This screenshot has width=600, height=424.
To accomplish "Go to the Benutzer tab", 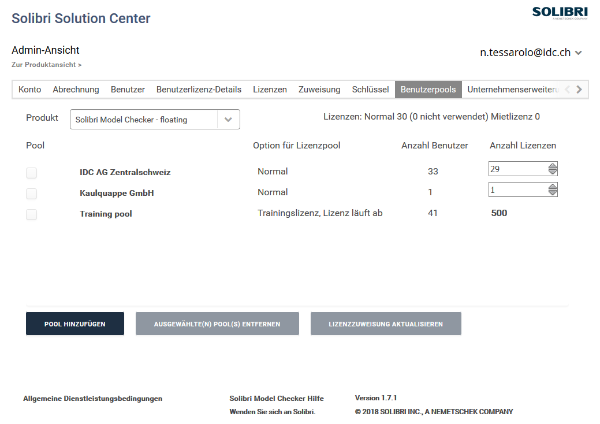I will pos(128,90).
